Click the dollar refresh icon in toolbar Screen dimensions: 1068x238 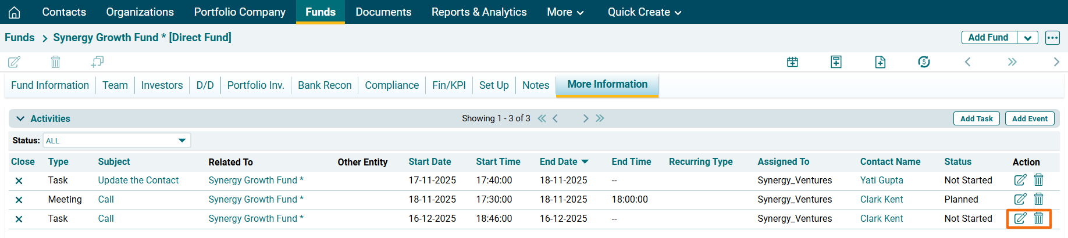pos(924,62)
